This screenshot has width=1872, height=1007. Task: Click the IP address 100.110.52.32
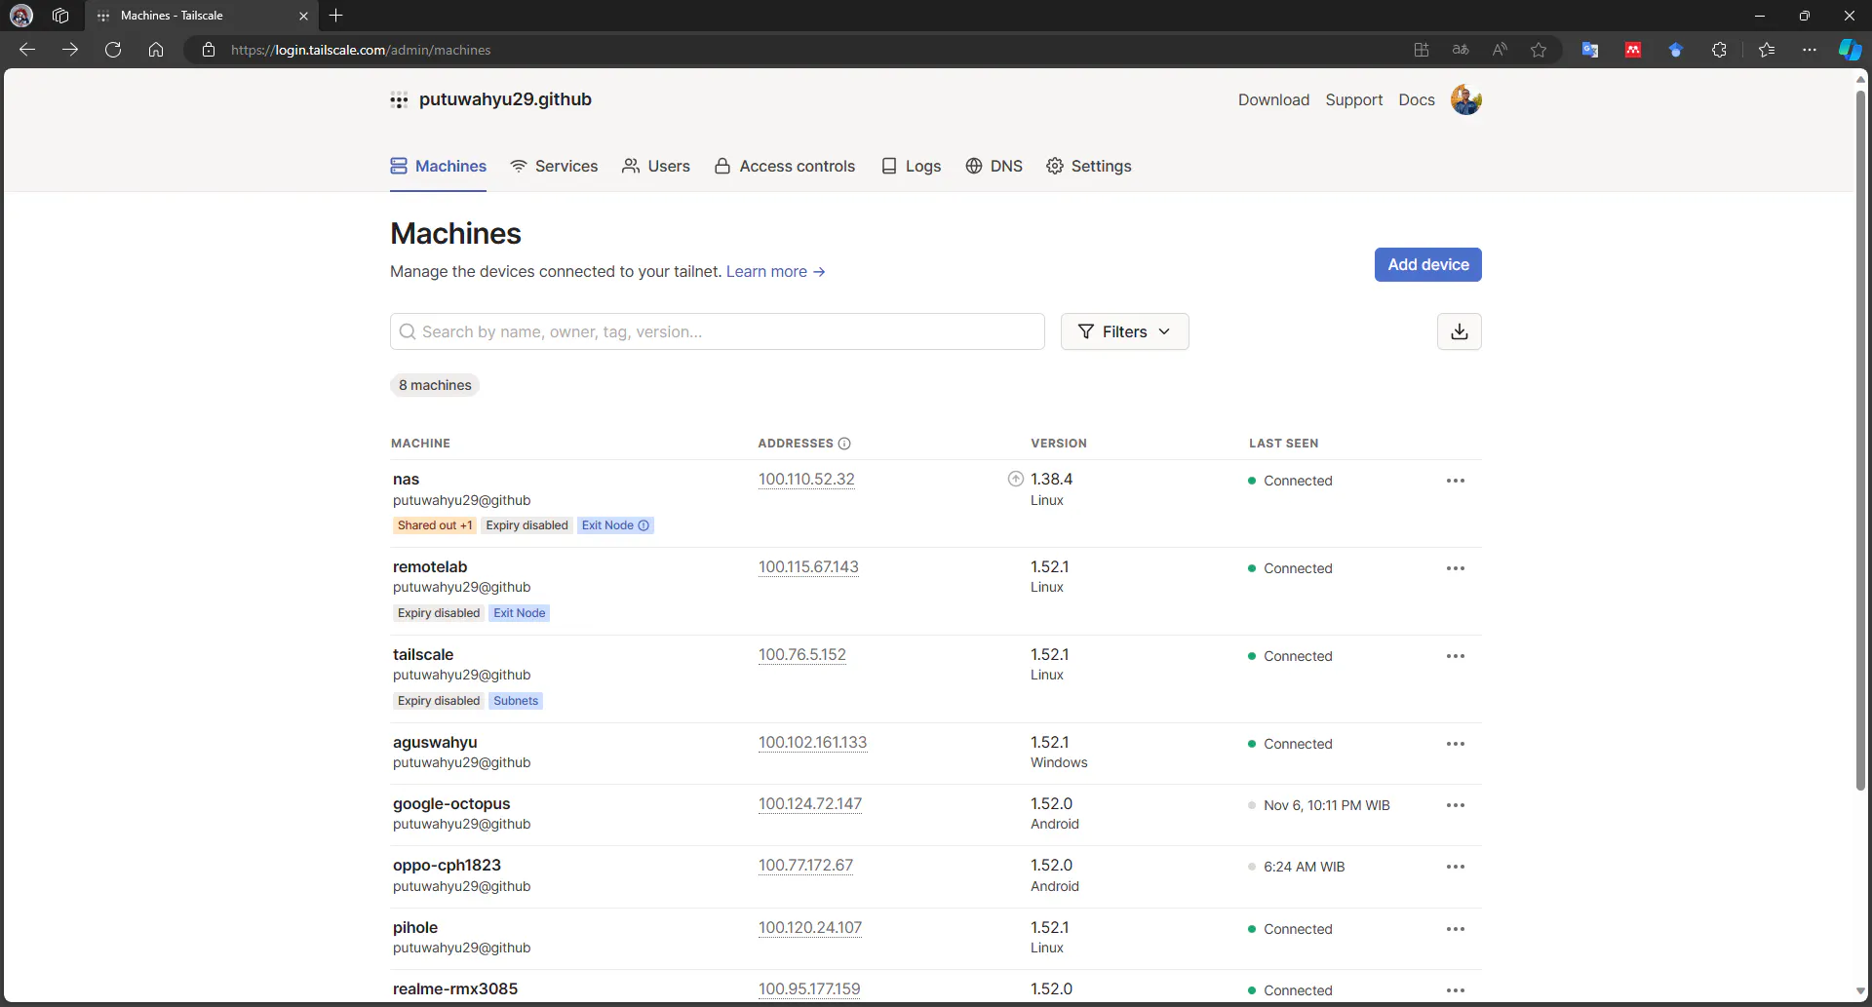(x=806, y=480)
